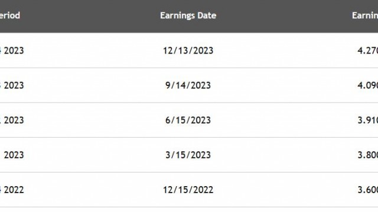This screenshot has height=212, width=378.
Task: Select the 12/13/2023 earnings date cell
Action: [x=188, y=51]
